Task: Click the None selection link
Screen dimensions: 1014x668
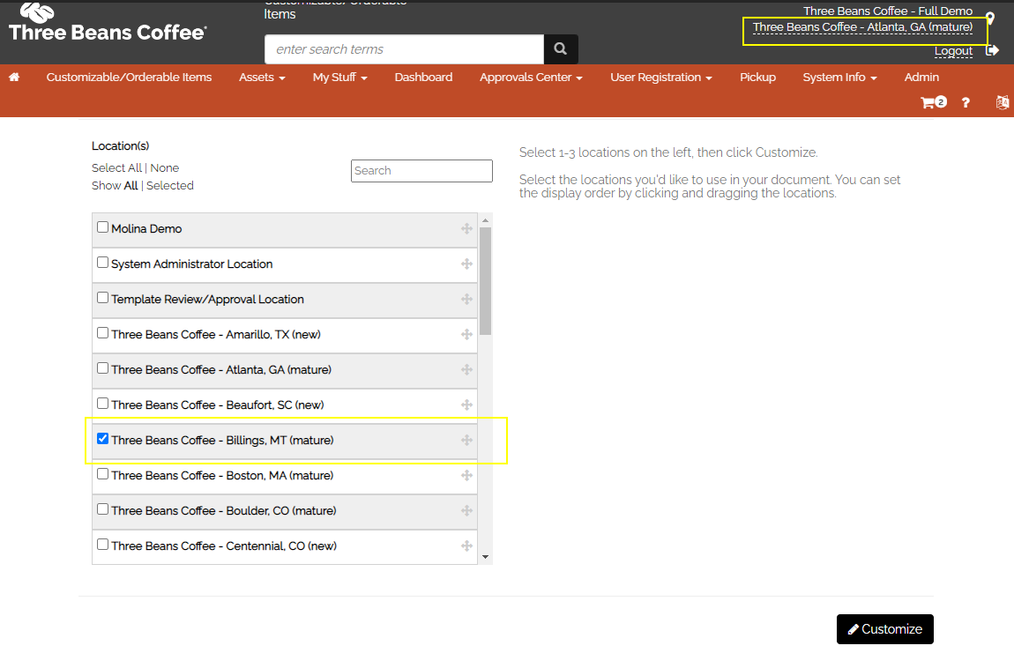Action: (164, 168)
